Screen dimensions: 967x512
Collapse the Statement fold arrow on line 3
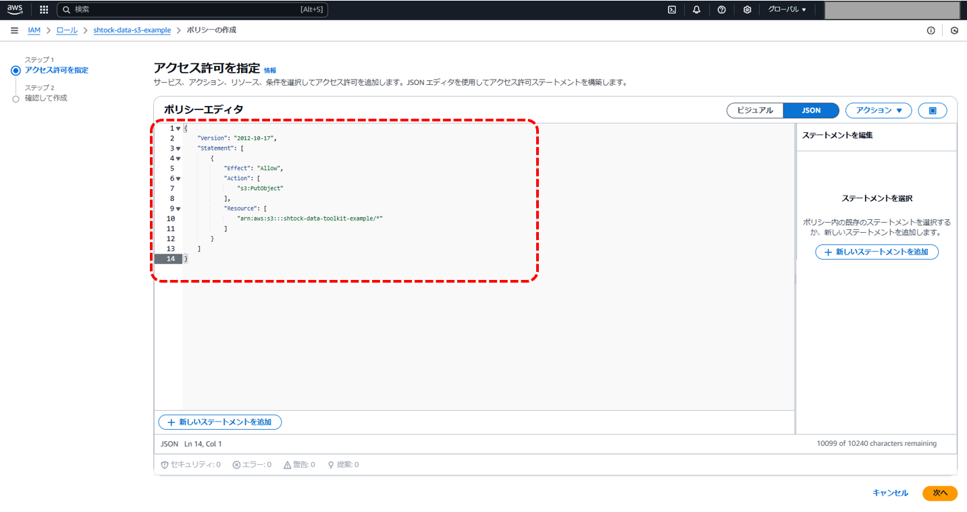[x=178, y=148]
